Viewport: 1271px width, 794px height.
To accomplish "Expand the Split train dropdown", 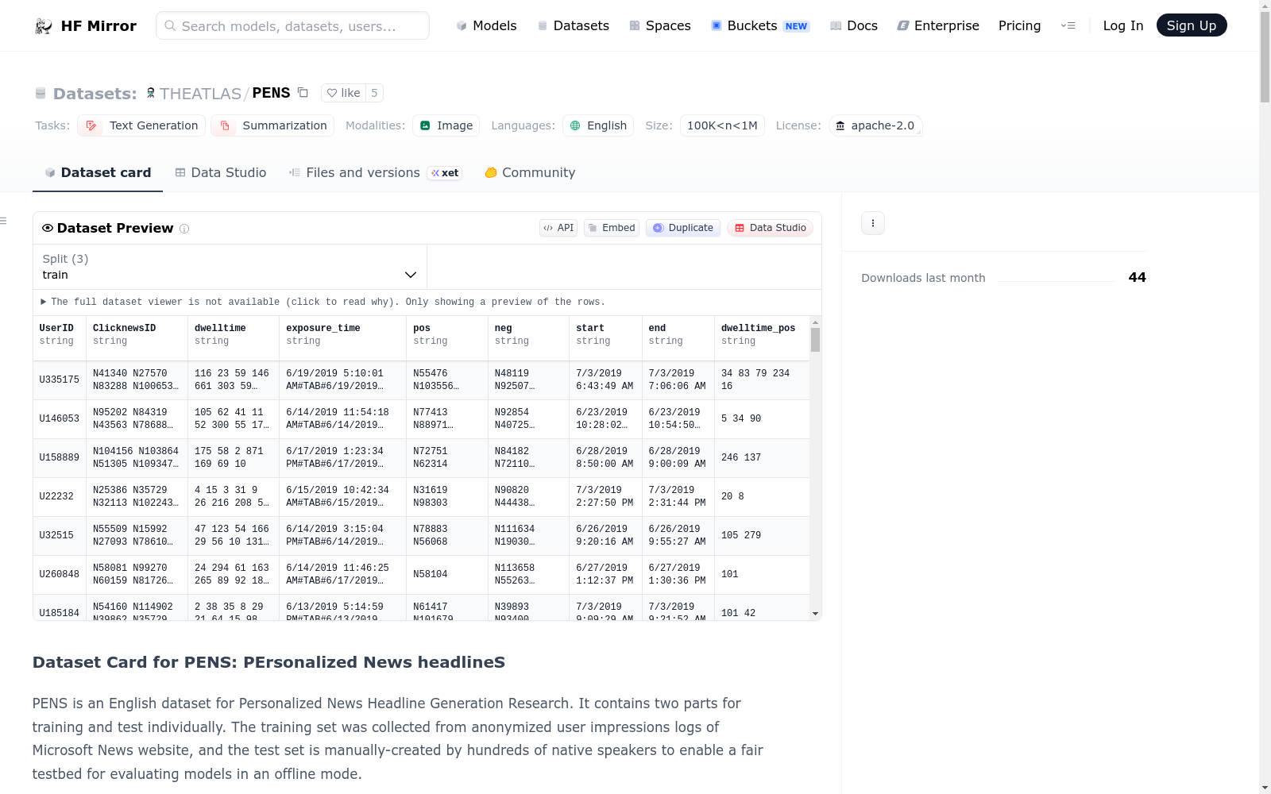I will pyautogui.click(x=230, y=267).
